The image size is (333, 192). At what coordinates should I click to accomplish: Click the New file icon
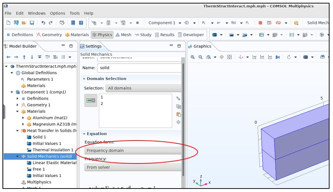coord(8,23)
